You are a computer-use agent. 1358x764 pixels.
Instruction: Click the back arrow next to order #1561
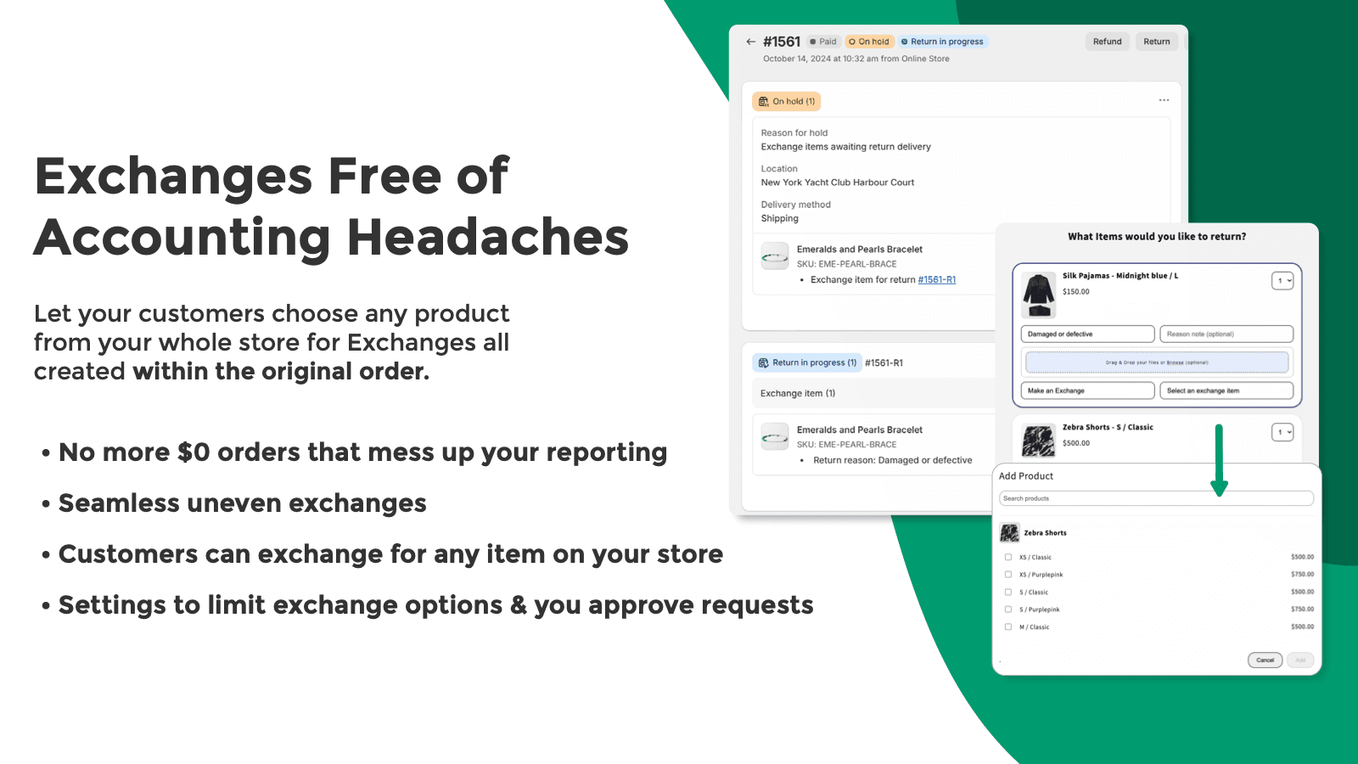(750, 41)
